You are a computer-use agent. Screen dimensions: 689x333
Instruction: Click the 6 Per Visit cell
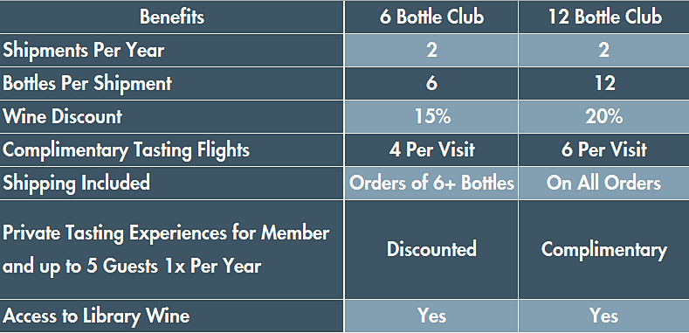pyautogui.click(x=604, y=150)
